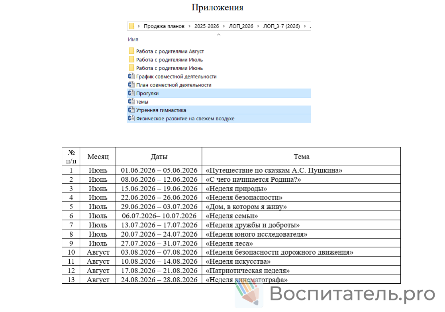Select the Работа с родителями Июль folder icon
445x312 pixels.
[131, 59]
